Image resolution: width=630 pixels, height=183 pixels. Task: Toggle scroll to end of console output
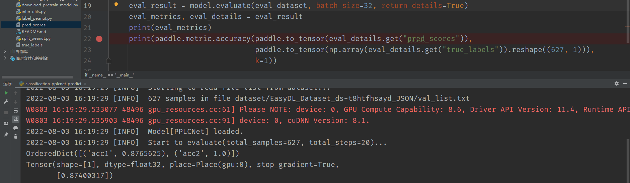pos(16,119)
